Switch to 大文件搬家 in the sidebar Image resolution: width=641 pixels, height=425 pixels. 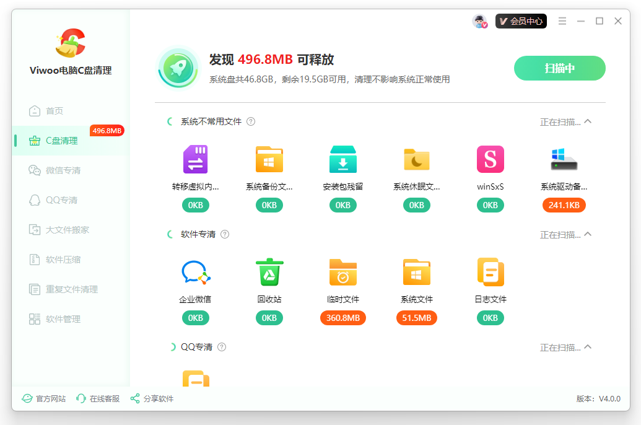click(x=62, y=229)
